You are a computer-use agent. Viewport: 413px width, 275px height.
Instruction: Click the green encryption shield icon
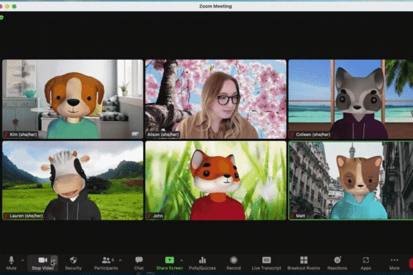pos(3,16)
